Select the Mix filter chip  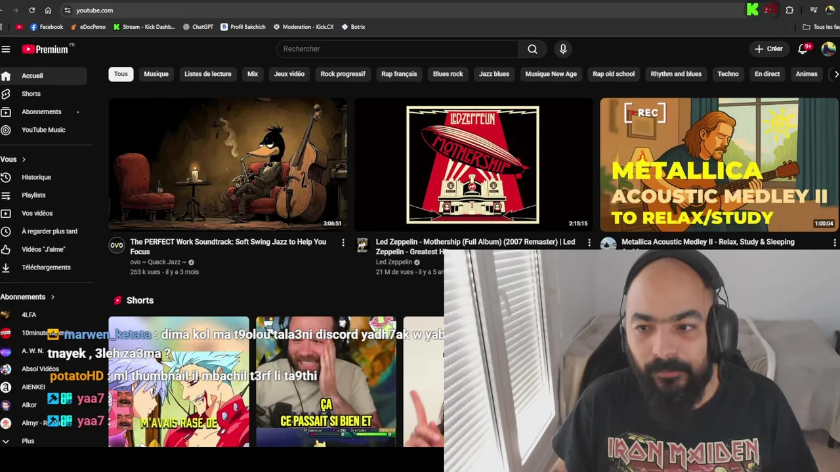click(x=253, y=74)
